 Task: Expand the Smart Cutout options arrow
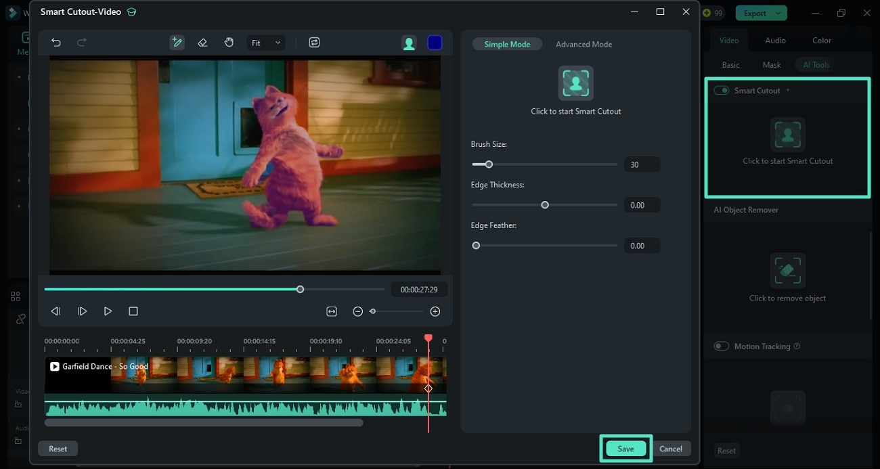788,91
